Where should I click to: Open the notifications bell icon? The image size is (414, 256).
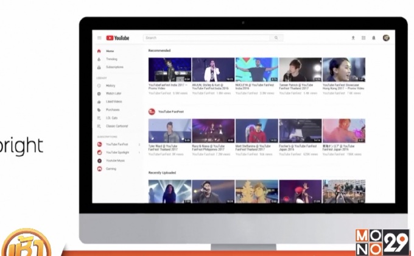(374, 38)
